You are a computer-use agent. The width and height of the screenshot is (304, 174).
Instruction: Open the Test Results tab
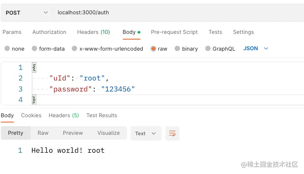(102, 116)
